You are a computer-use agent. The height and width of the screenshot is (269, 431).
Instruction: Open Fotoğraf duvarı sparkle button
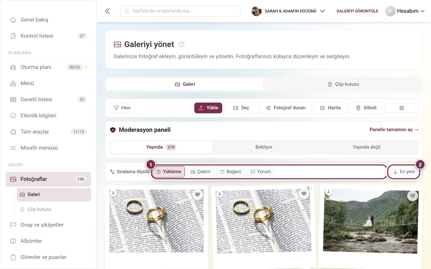(x=286, y=108)
